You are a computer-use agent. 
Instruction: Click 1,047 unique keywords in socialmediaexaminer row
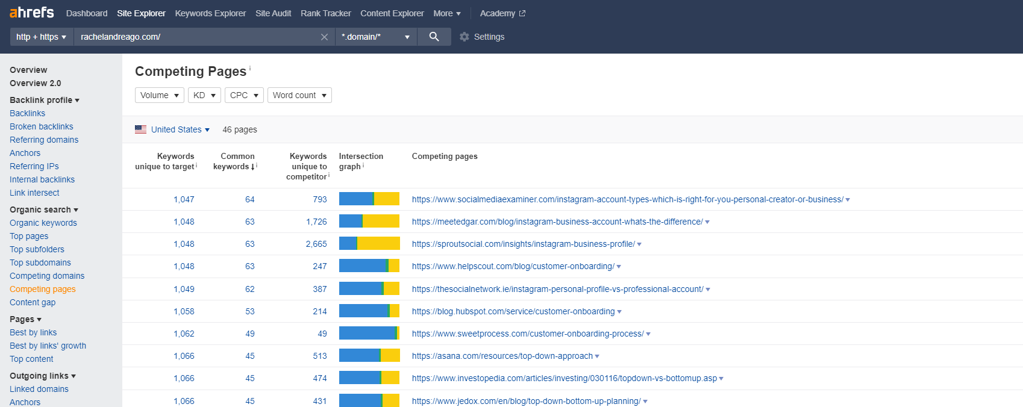coord(184,199)
